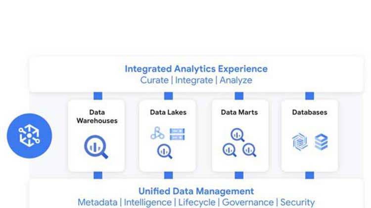Click the stacked layers icon in Databases

point(322,141)
